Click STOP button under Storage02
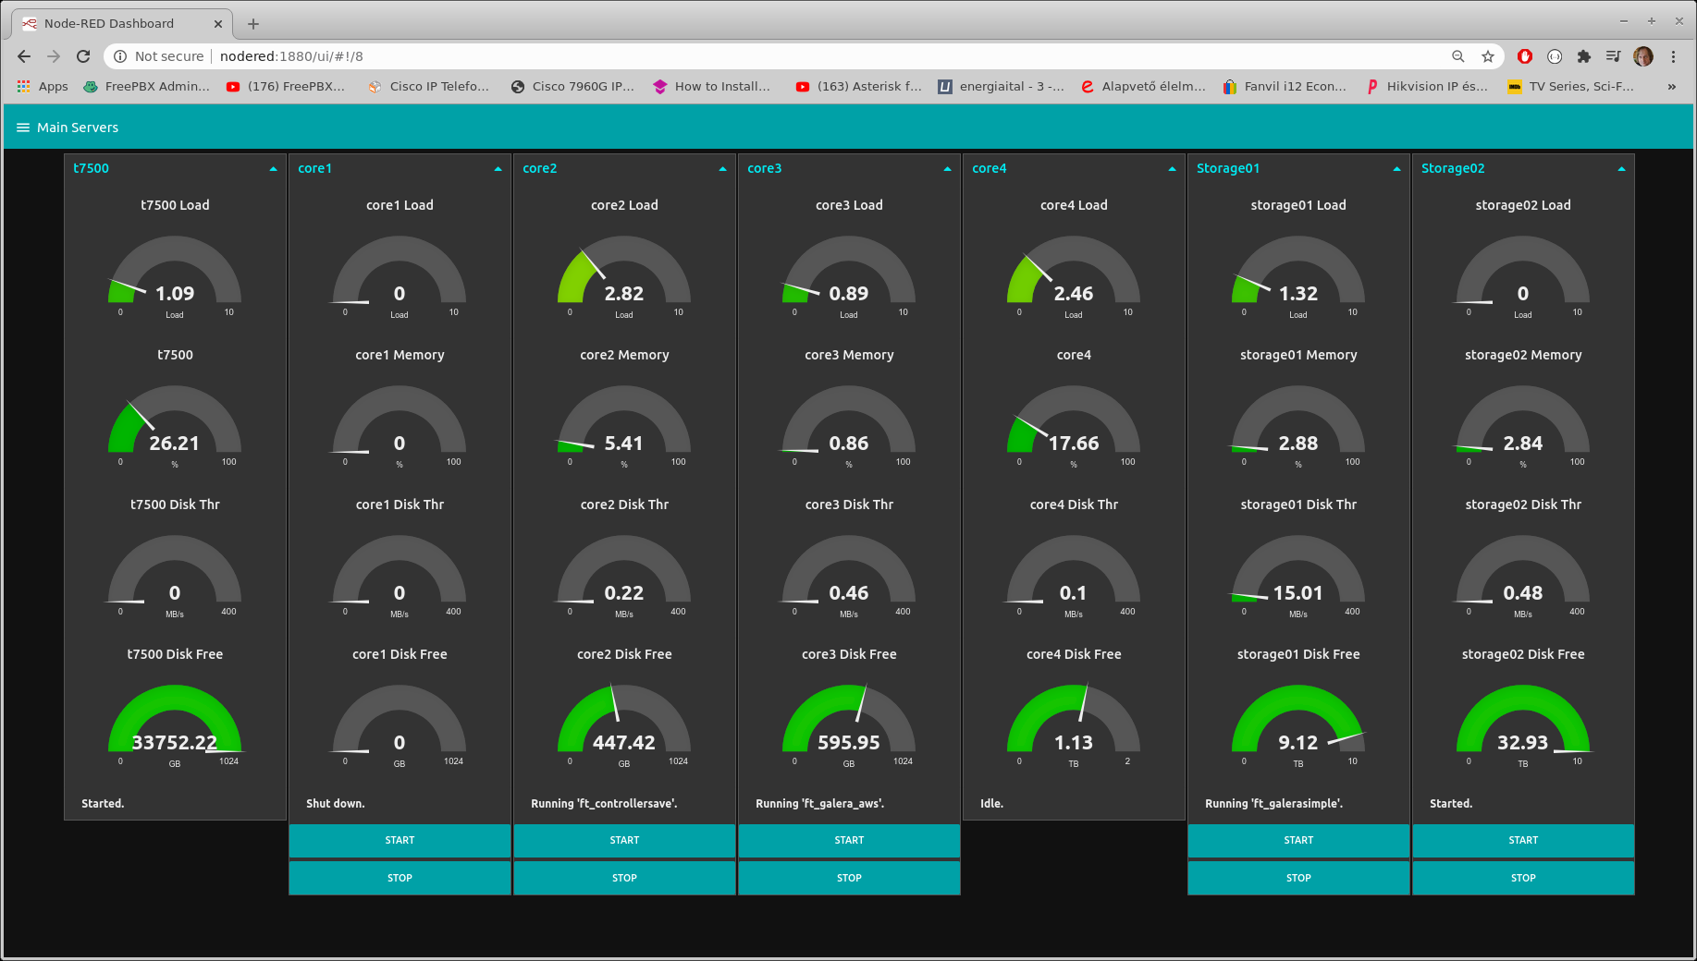1697x961 pixels. click(1523, 878)
